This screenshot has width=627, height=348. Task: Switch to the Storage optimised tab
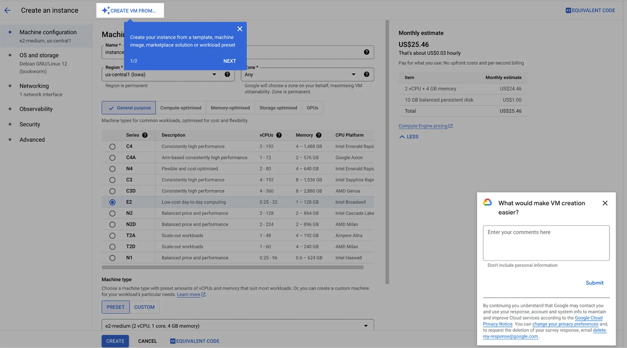tap(278, 108)
